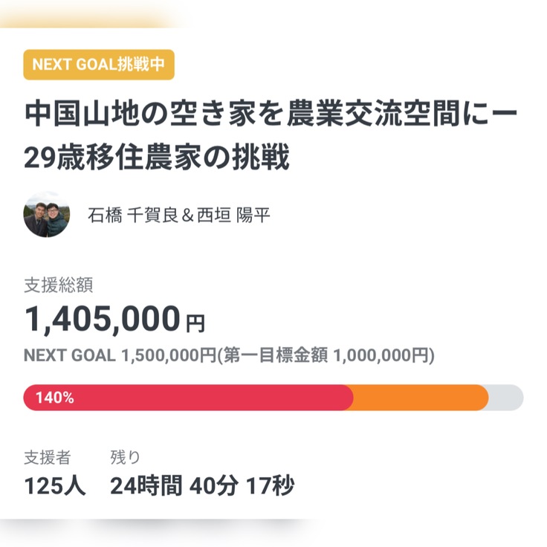This screenshot has height=547, width=547.
Task: Click the 支援者 label
Action: 47,457
